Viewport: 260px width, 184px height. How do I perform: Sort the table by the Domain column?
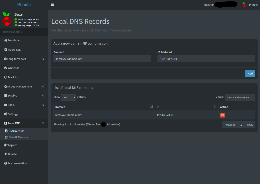tap(103, 107)
